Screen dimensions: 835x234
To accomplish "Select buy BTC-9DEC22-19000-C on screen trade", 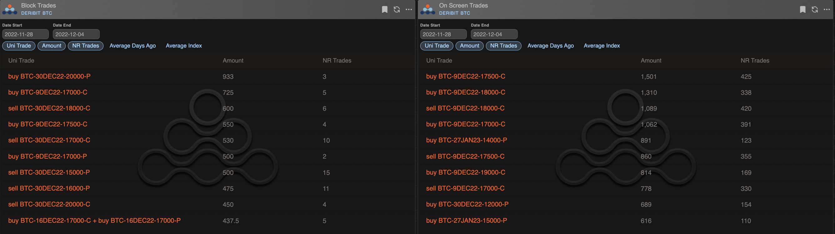I will click(466, 172).
